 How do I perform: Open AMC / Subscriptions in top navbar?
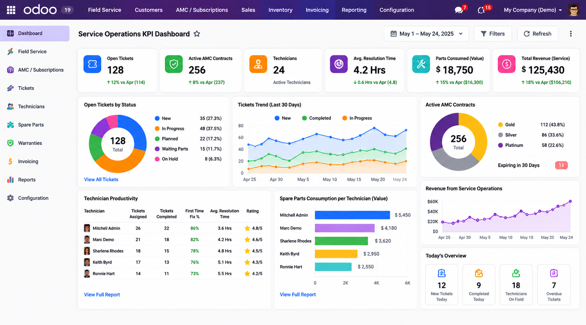pyautogui.click(x=202, y=10)
